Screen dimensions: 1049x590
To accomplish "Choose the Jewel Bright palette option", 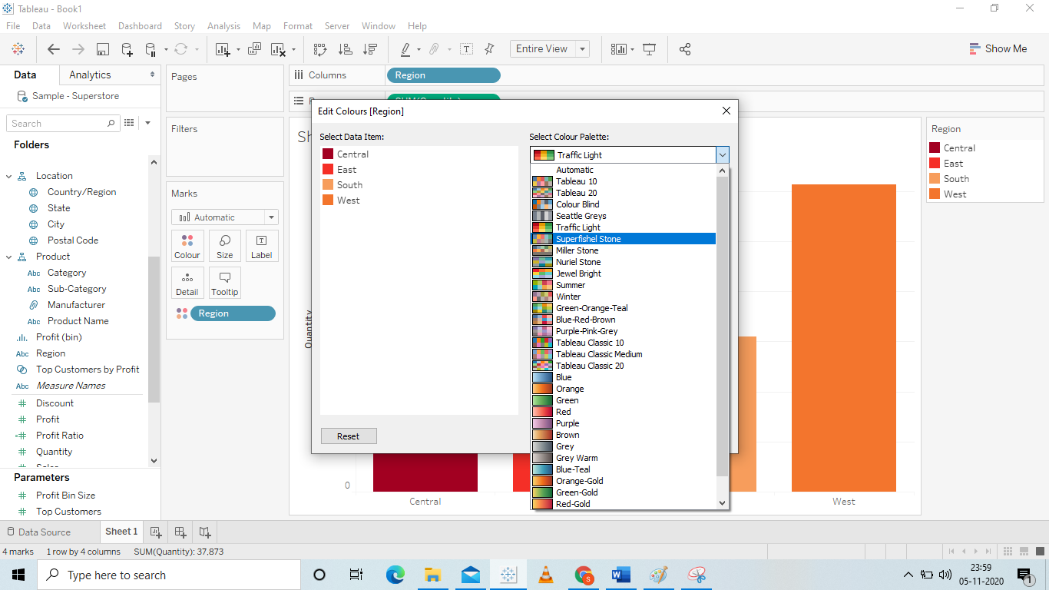I will click(624, 273).
